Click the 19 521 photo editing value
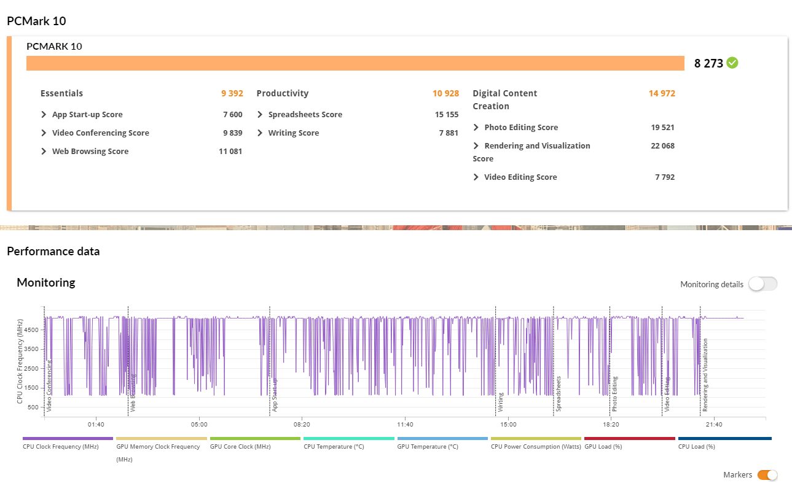The image size is (792, 483). [663, 128]
